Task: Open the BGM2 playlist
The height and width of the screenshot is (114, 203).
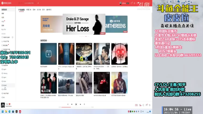Action: 8,85
